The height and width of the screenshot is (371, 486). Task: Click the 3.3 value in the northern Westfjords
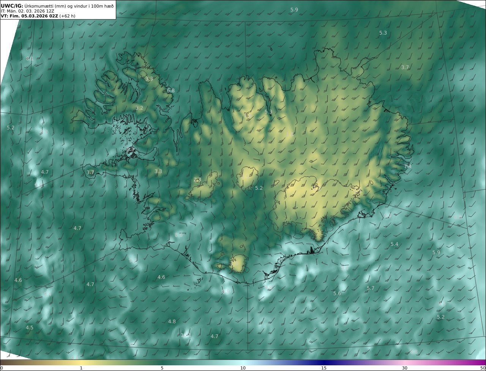click(149, 79)
